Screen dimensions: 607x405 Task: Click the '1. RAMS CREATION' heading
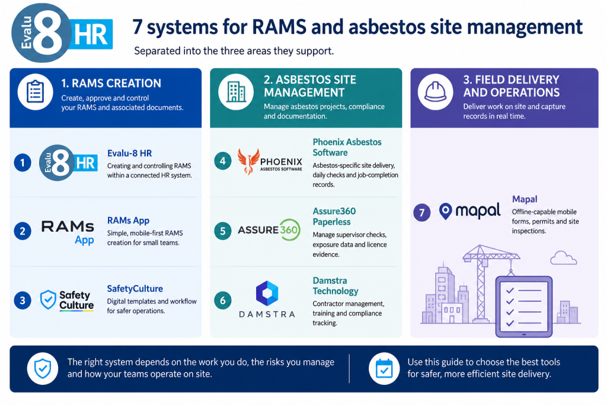click(111, 83)
